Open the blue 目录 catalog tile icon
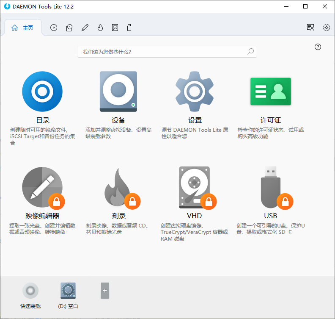Viewport: 335px width, 319px height. 42,92
